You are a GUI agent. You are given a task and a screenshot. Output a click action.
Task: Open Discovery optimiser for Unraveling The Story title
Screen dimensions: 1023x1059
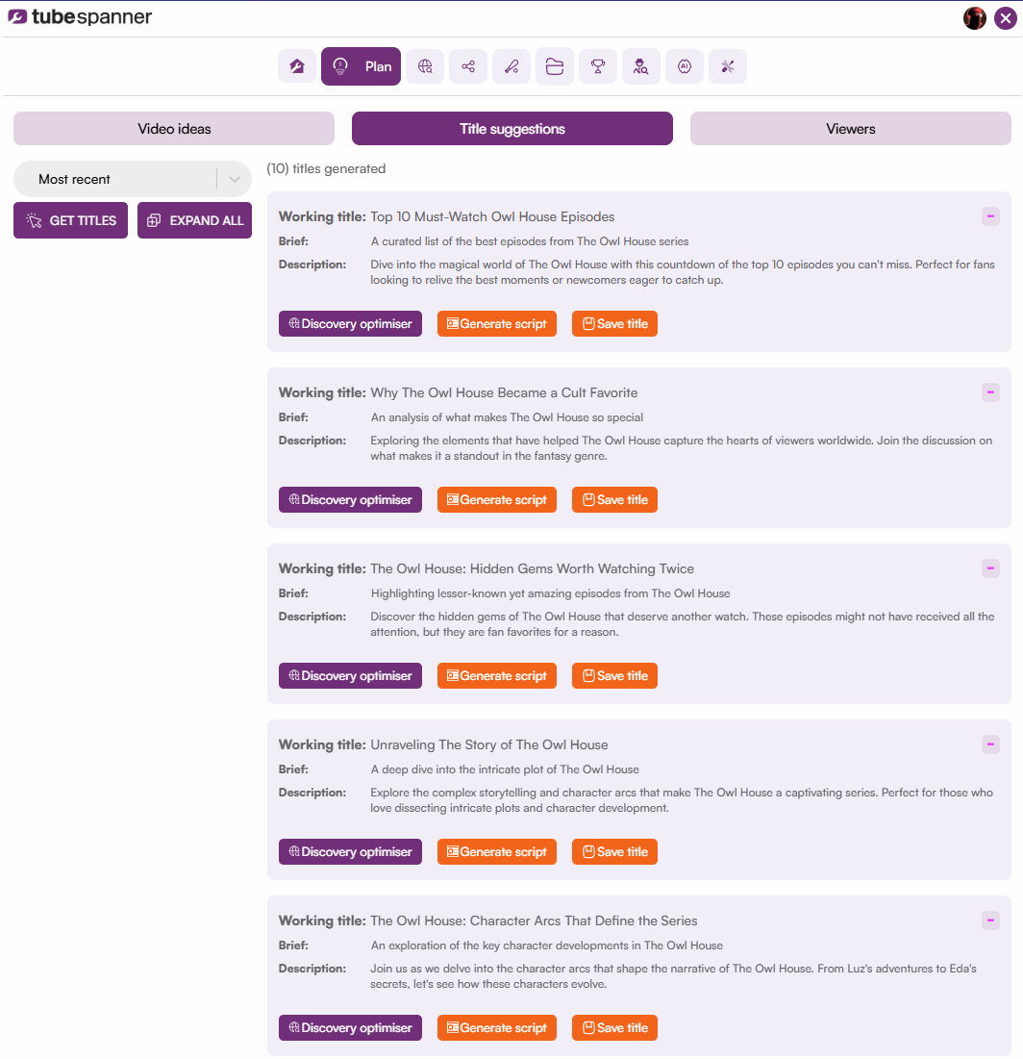(x=350, y=851)
